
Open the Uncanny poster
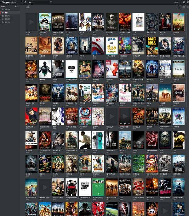pos(45,69)
